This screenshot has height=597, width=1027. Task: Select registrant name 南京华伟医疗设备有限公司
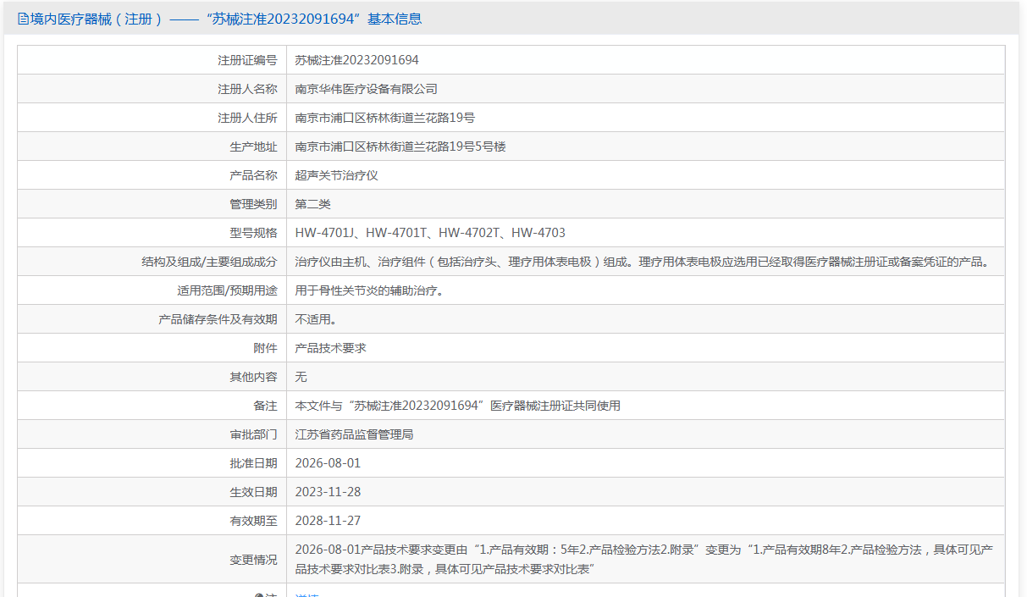[x=366, y=89]
